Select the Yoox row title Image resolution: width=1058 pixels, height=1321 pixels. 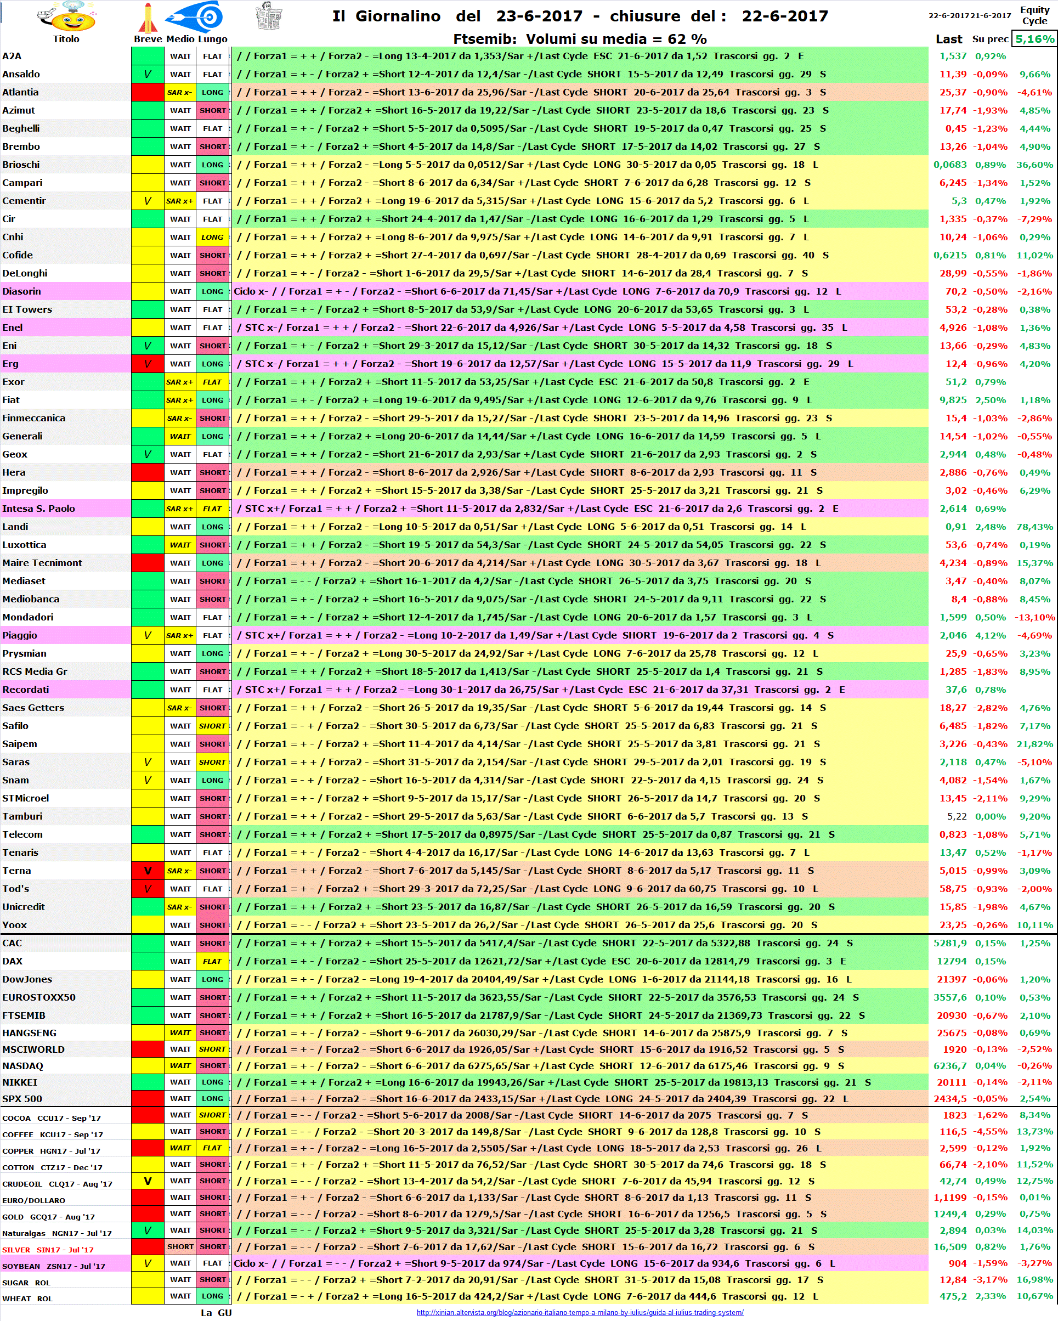(x=15, y=924)
